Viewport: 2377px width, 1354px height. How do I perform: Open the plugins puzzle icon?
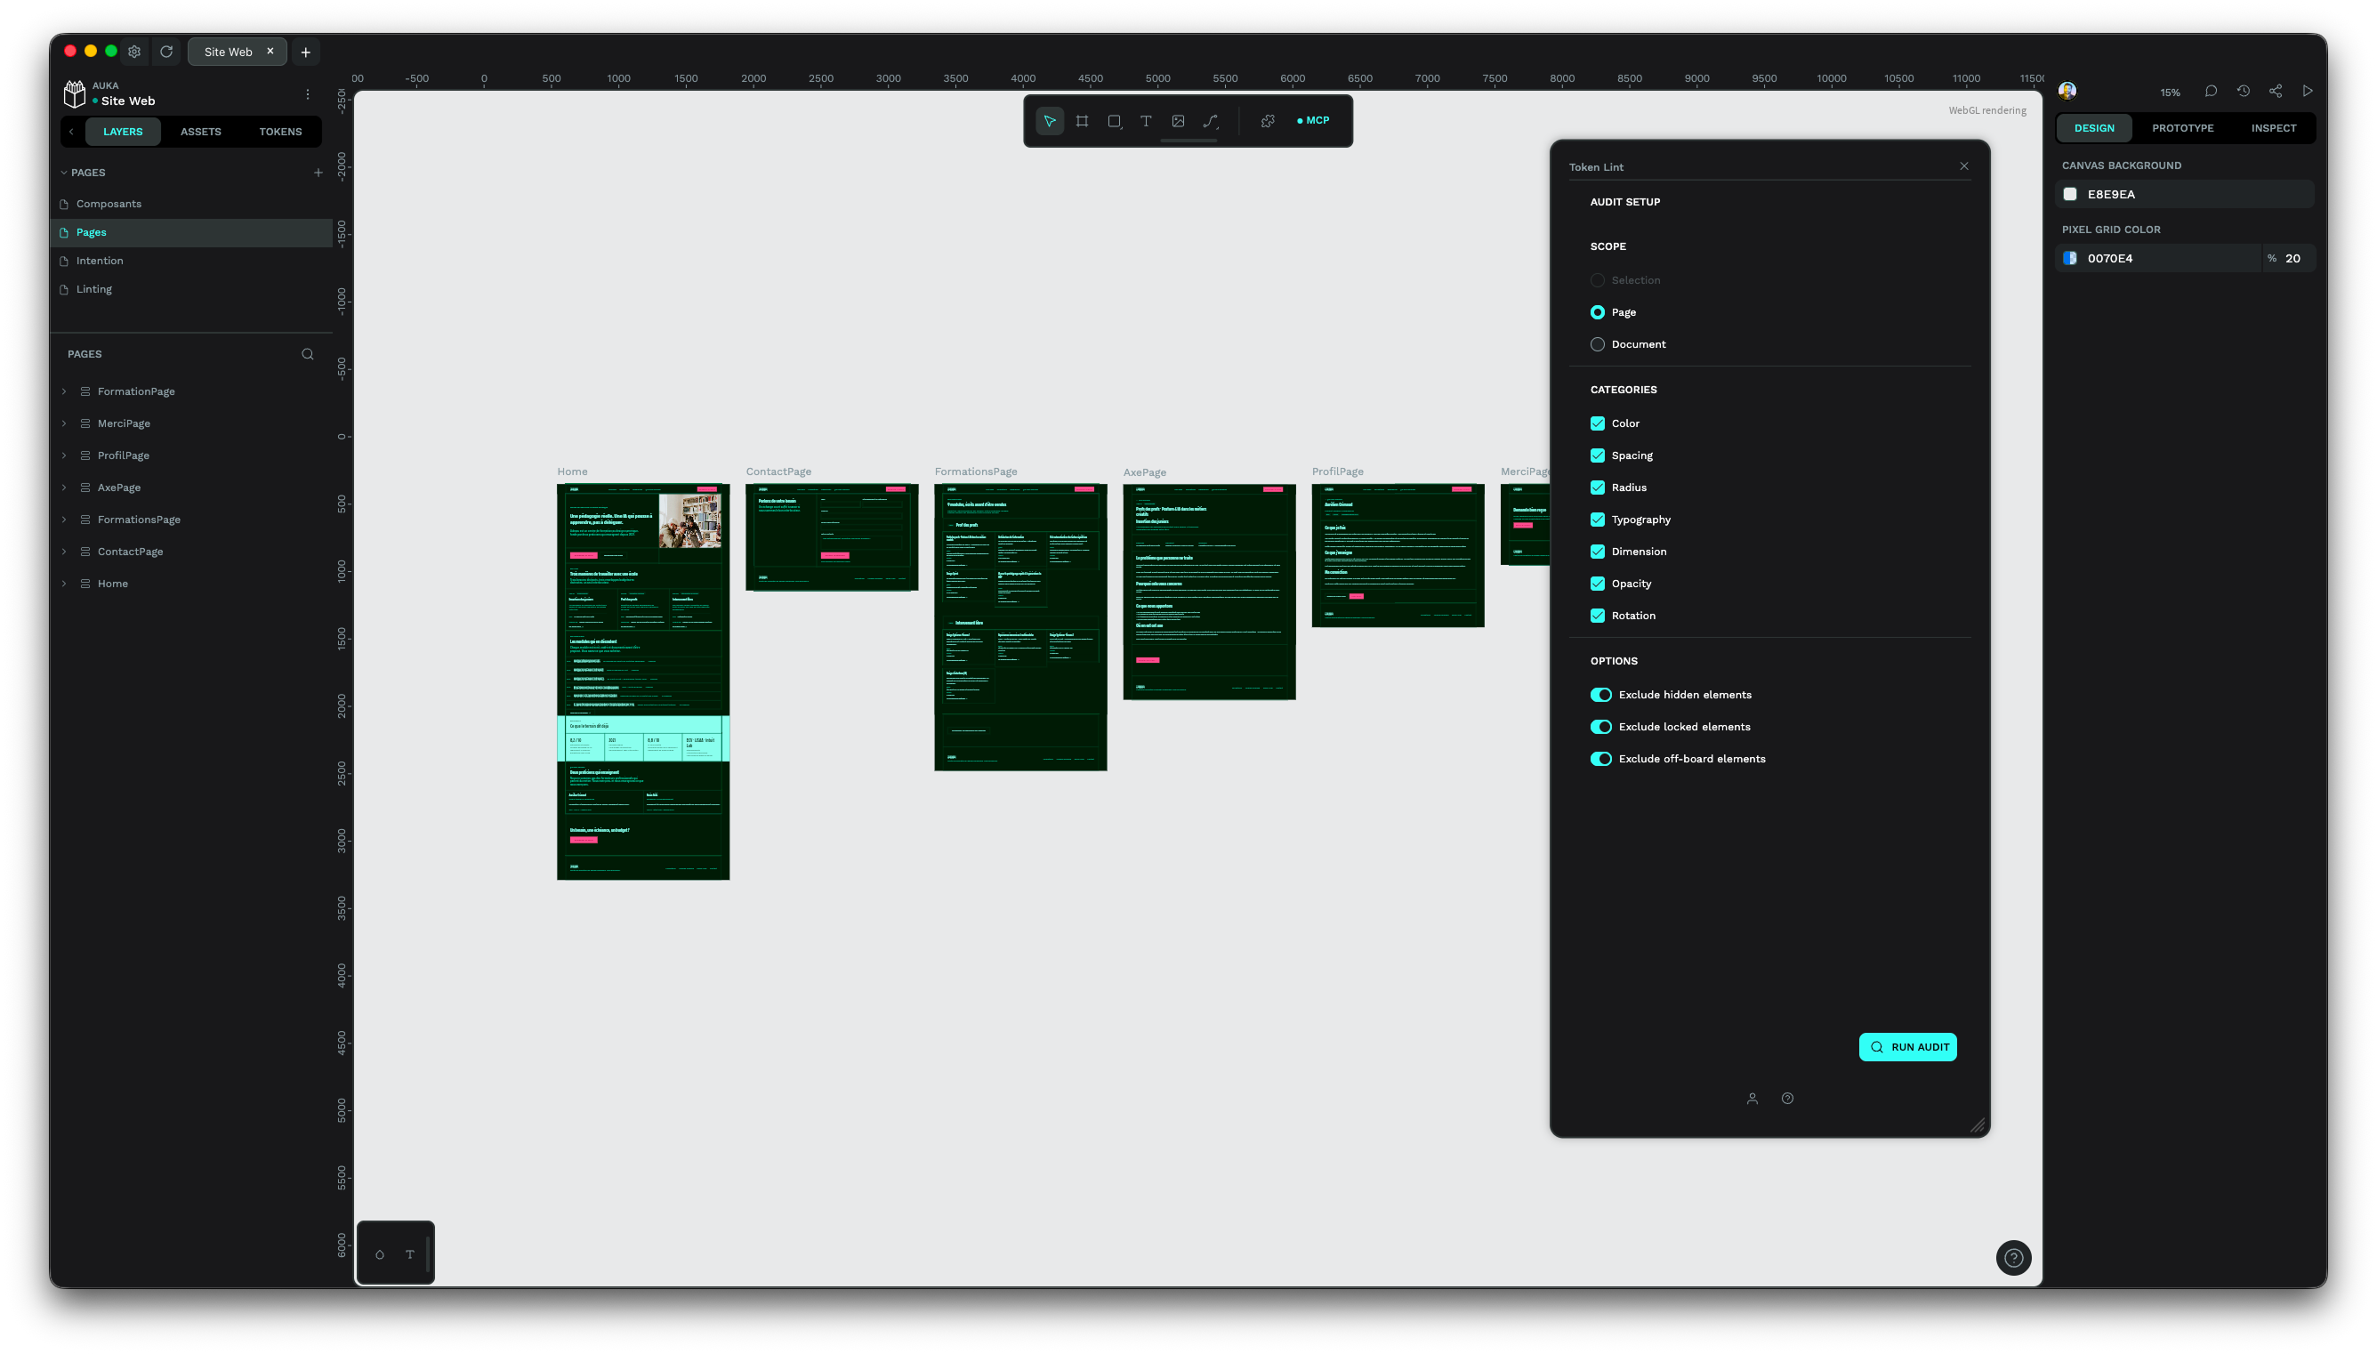click(x=1268, y=121)
